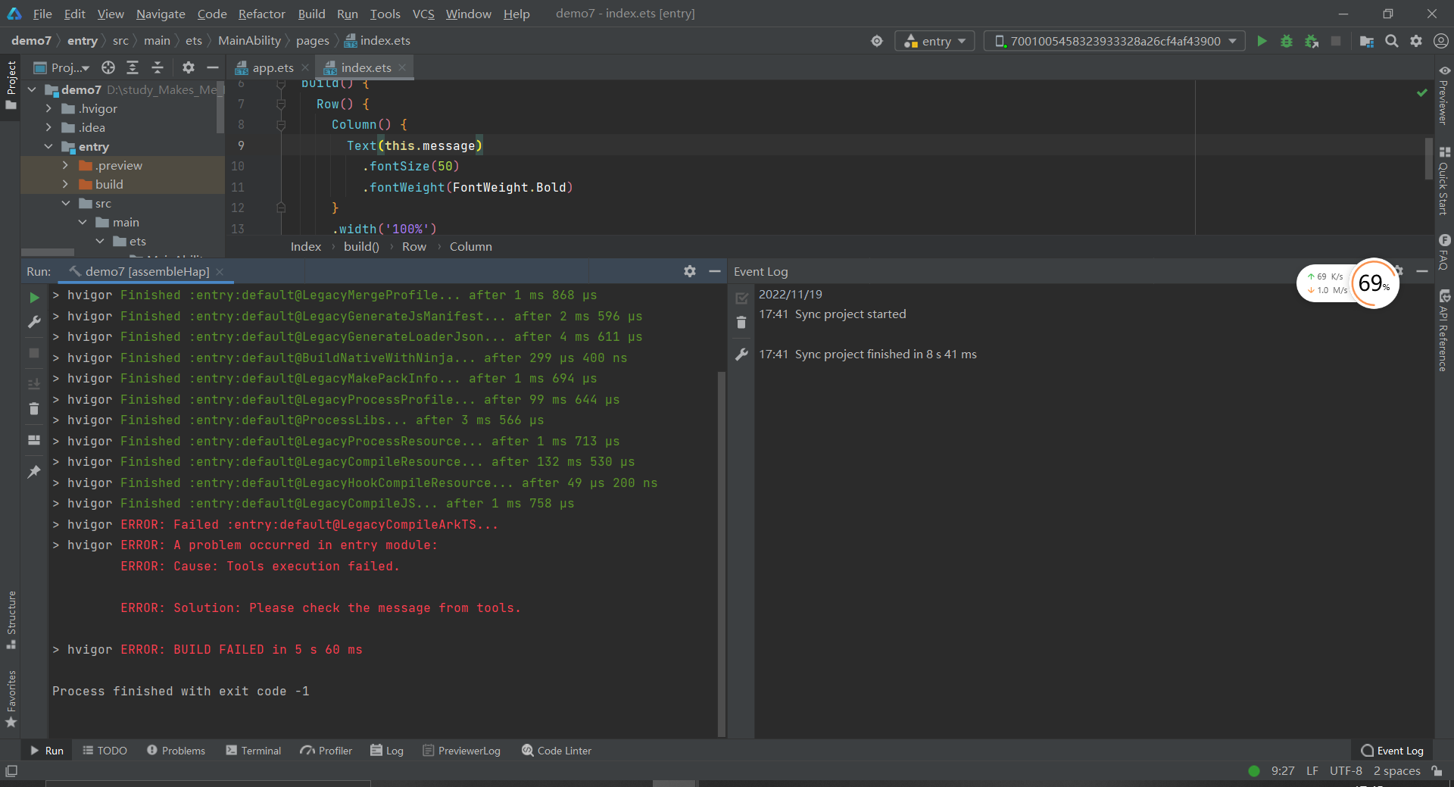This screenshot has height=787, width=1454.
Task: Open the Problems tool window
Action: (x=176, y=751)
